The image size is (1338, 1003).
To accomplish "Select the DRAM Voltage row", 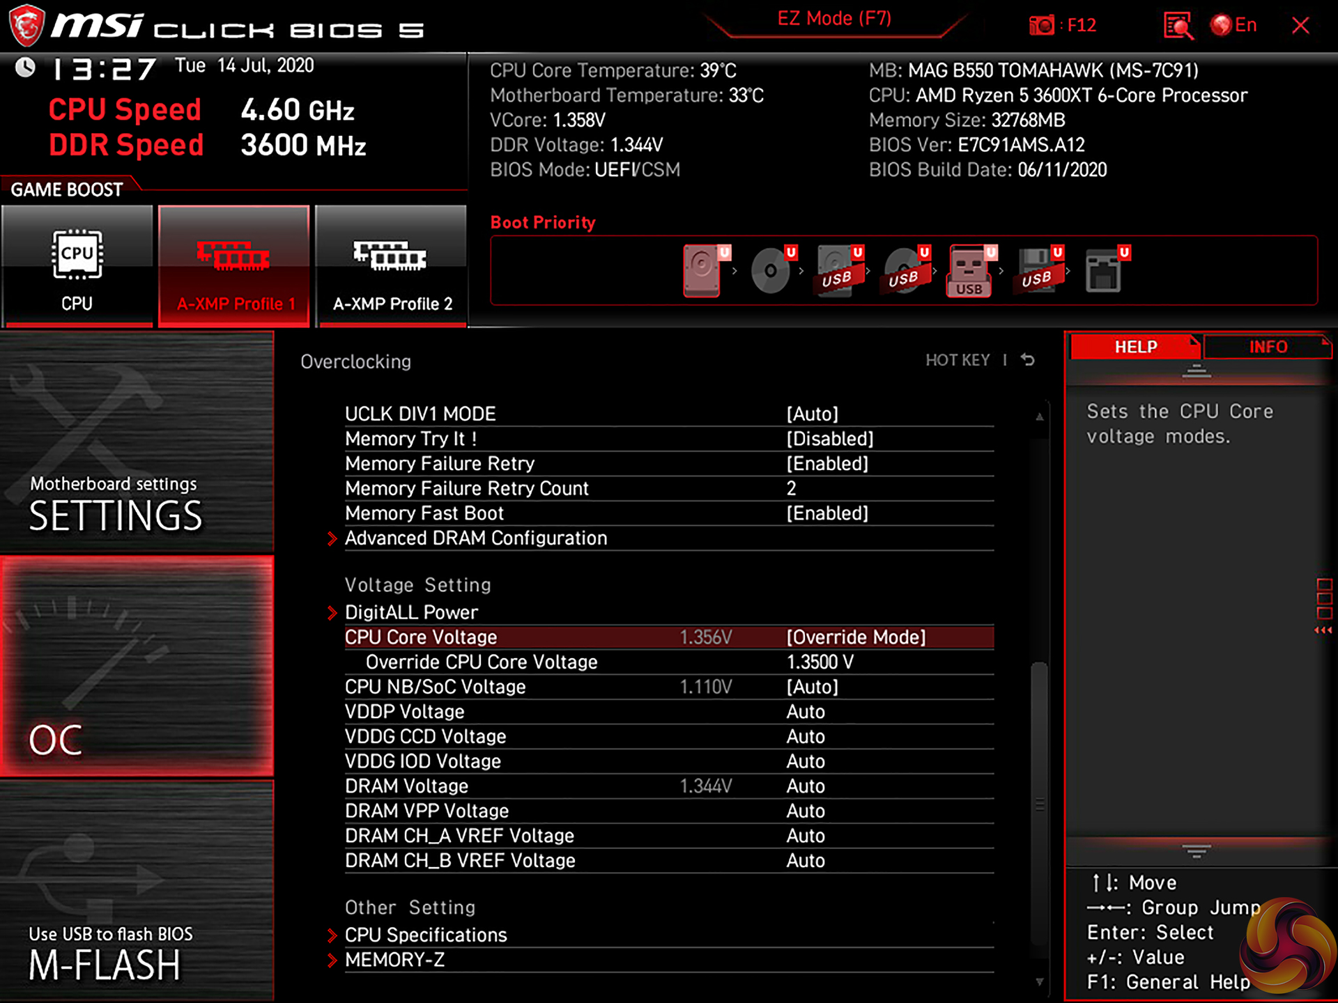I will 669,786.
